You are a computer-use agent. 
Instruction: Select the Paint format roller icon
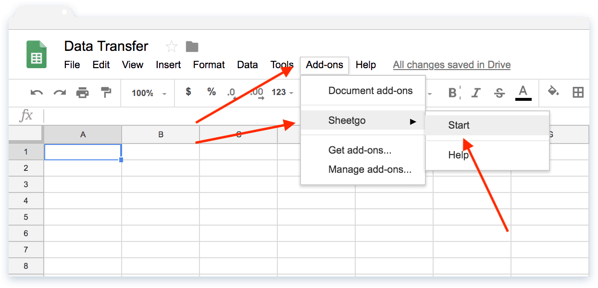pos(106,92)
